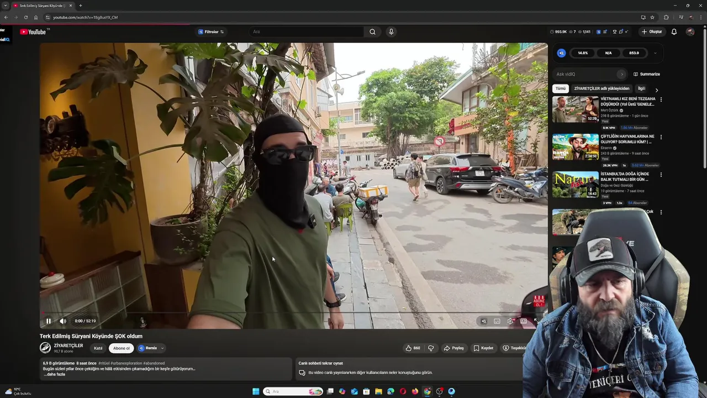Click the Mert Öztürk channel name
The height and width of the screenshot is (398, 707).
[610, 111]
